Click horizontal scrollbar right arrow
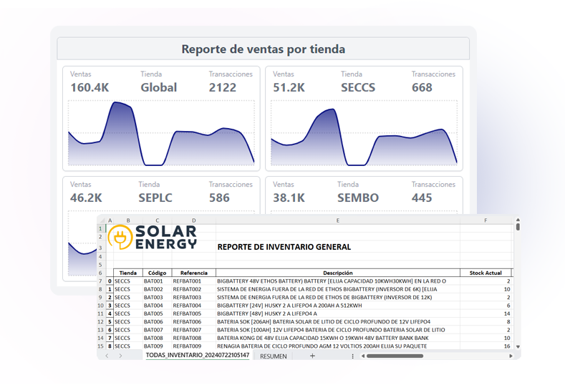 coord(511,356)
